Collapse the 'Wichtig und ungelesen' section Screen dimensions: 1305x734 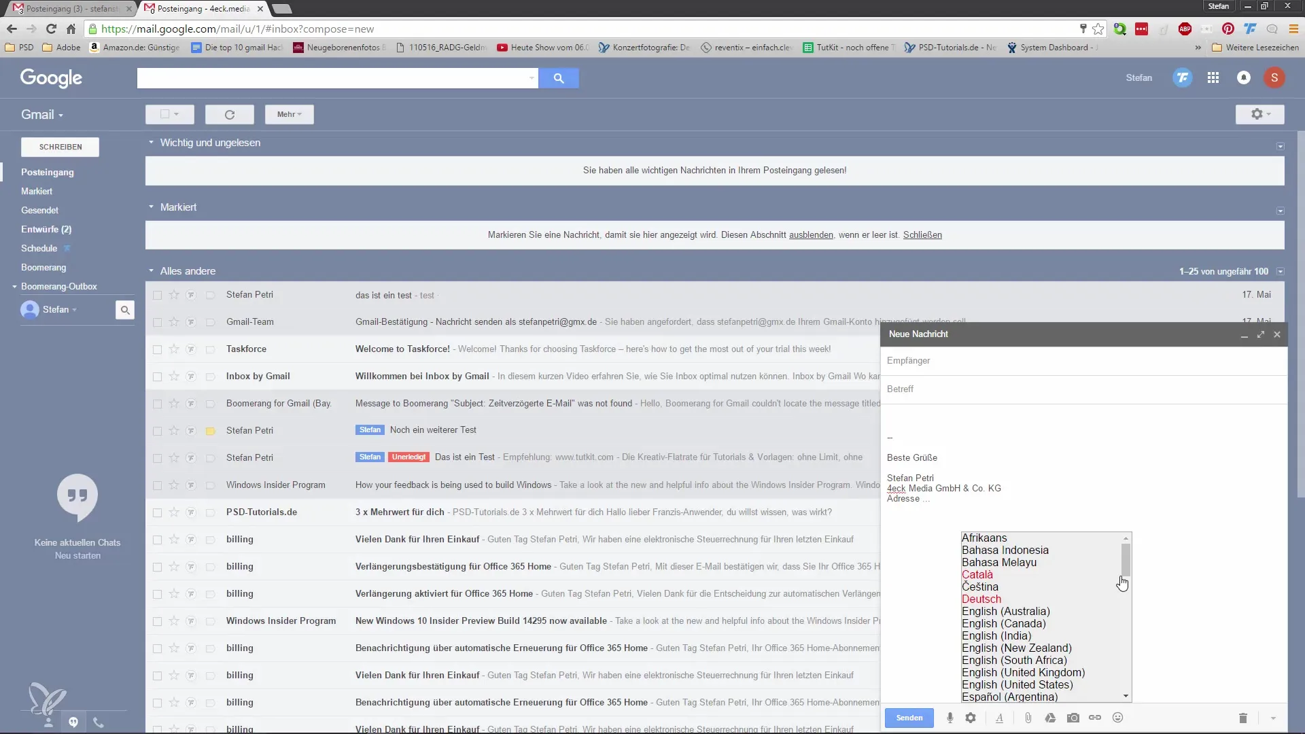(x=151, y=143)
